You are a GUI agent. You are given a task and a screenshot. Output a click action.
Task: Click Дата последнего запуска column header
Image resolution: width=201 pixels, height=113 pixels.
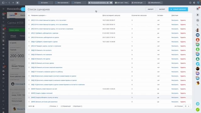coord(111,15)
